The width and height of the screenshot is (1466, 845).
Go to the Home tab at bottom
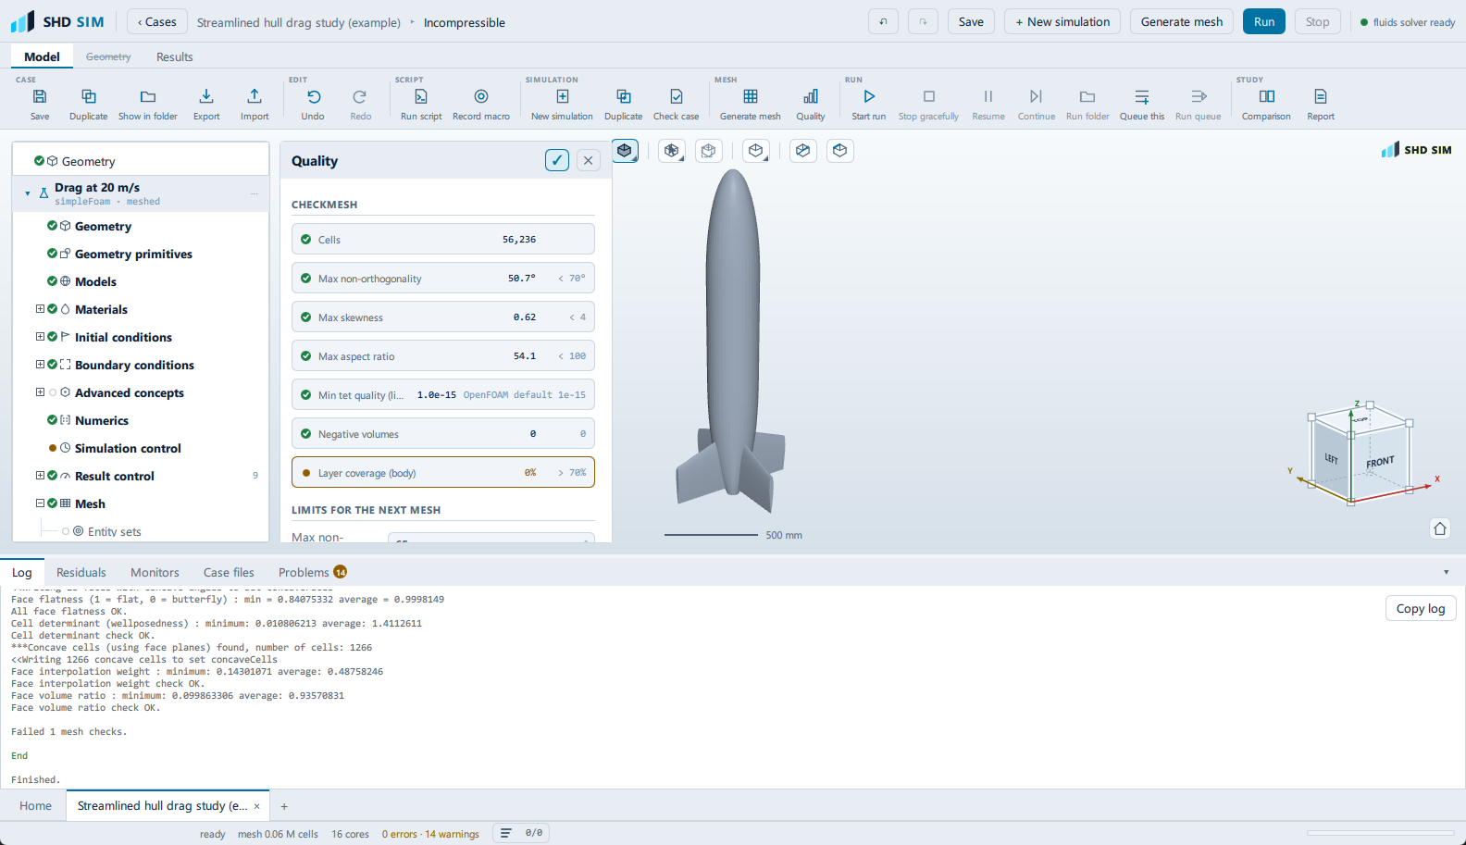[x=35, y=805]
